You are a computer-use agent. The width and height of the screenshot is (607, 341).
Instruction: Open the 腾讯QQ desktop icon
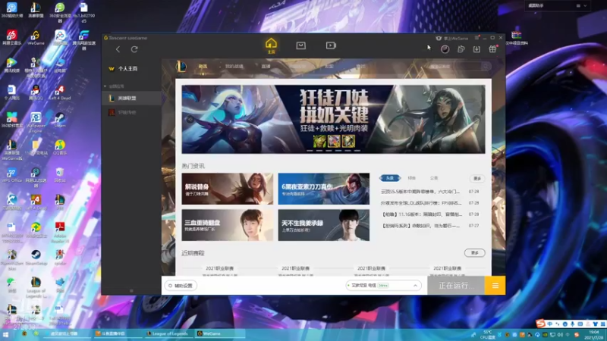[x=36, y=92]
